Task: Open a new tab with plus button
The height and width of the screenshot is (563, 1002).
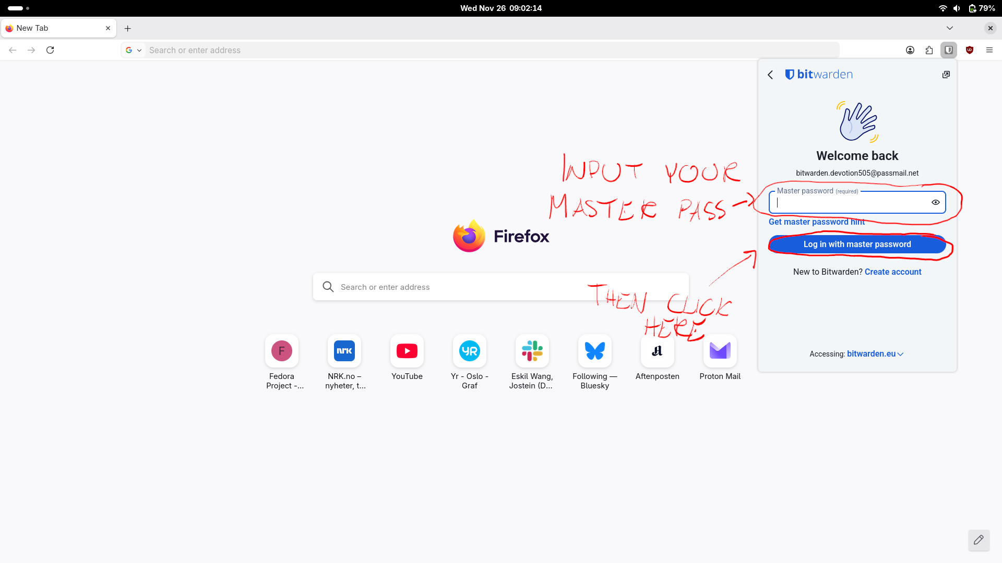Action: [127, 28]
